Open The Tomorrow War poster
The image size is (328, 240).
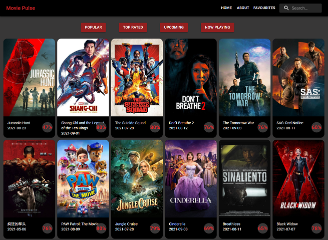pos(244,78)
